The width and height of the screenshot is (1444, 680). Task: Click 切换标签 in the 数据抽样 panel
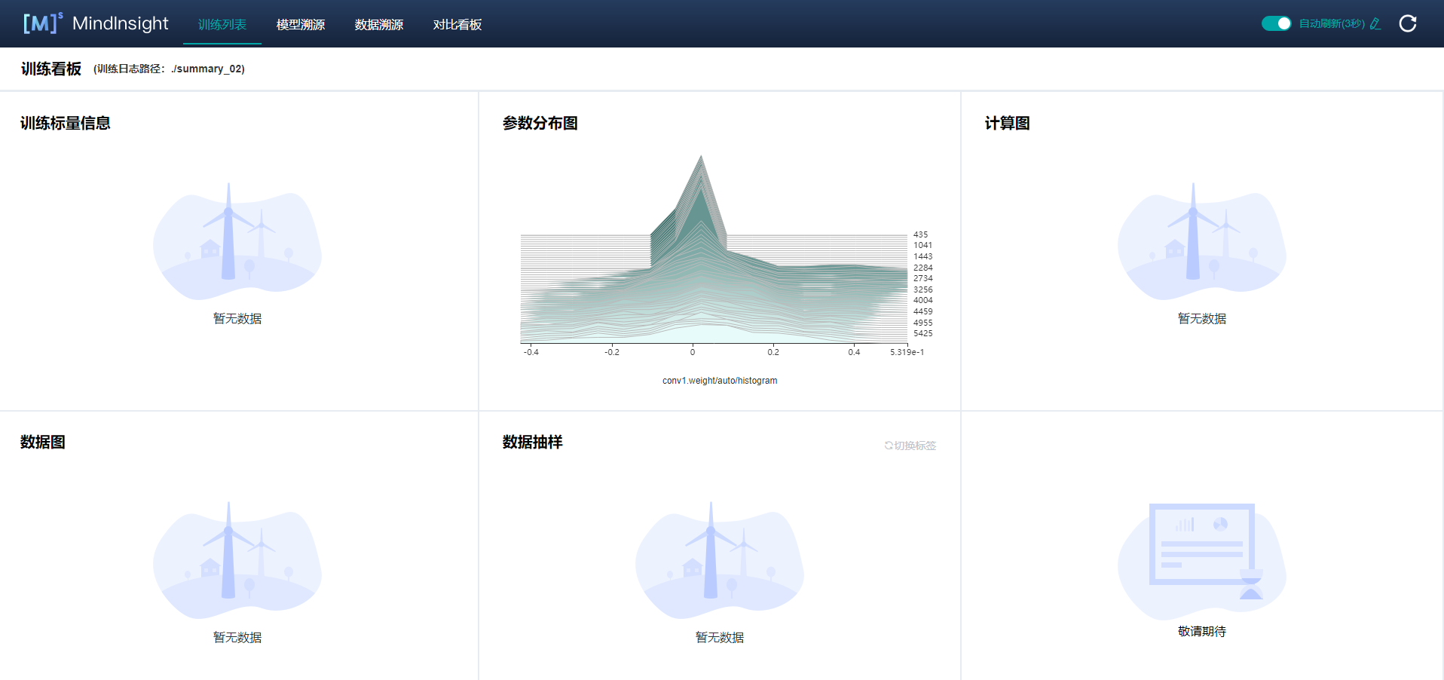click(x=910, y=446)
